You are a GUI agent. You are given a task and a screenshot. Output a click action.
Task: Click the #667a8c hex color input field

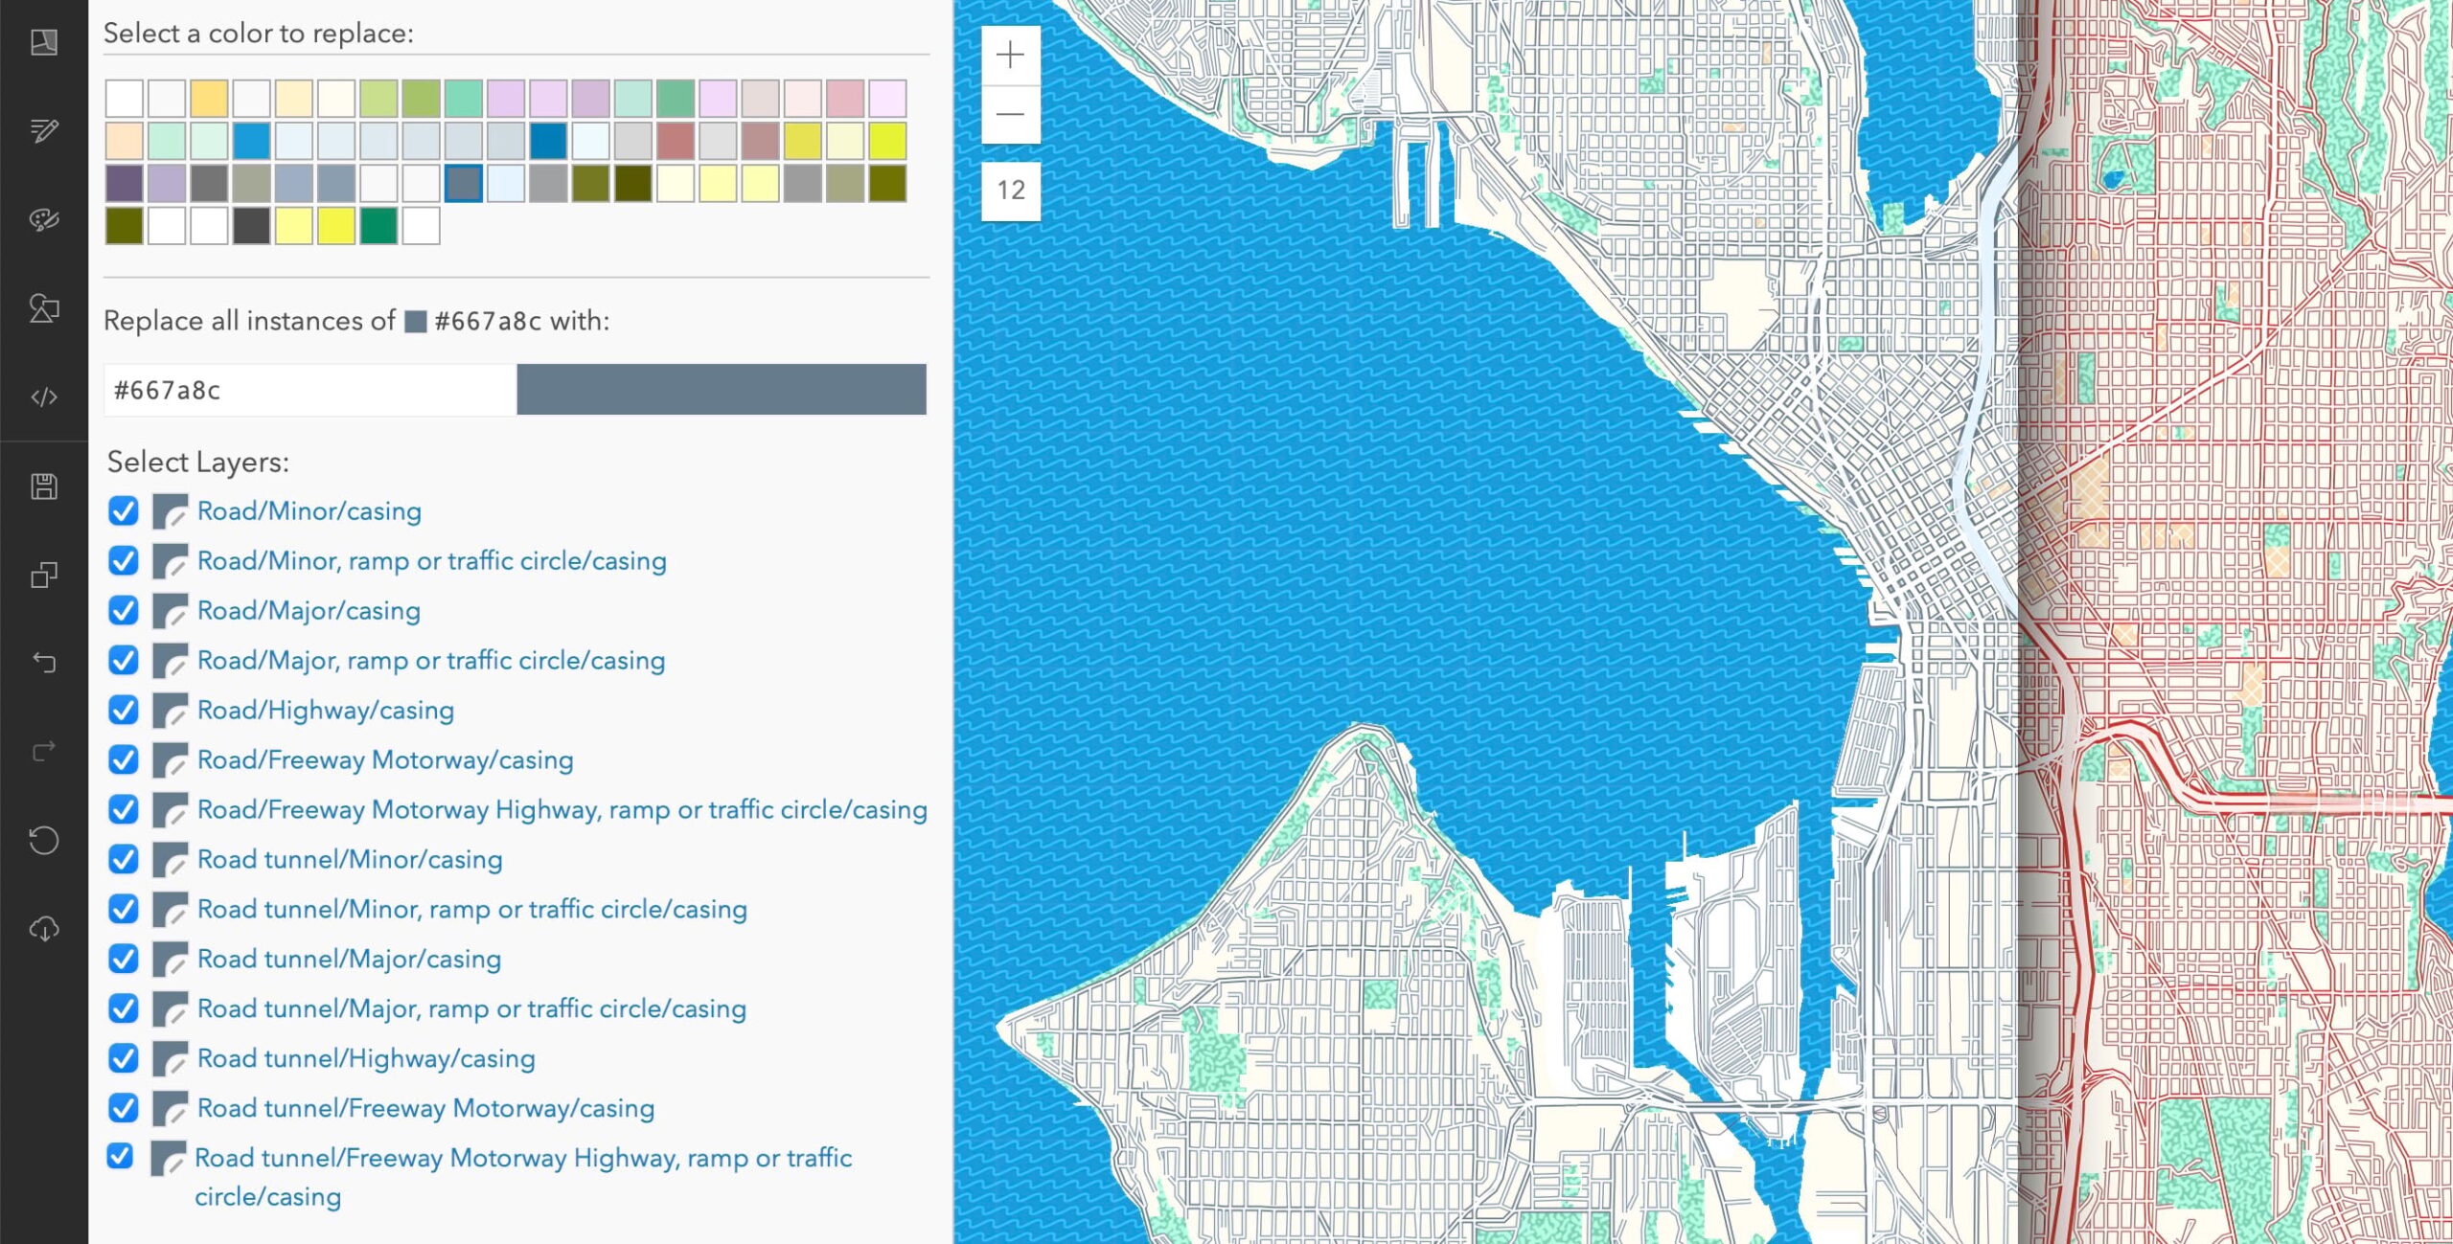pos(309,390)
